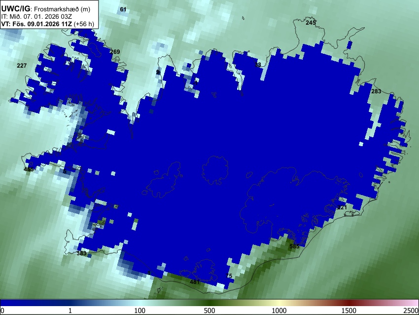
Task: Click the map value 585 near south glacier
Action: click(294, 246)
